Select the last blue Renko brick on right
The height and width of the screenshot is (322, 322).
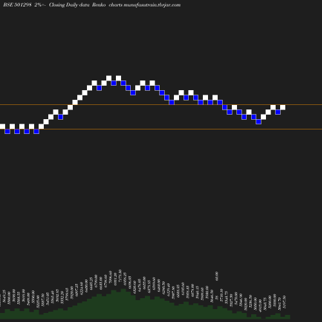pos(278,112)
